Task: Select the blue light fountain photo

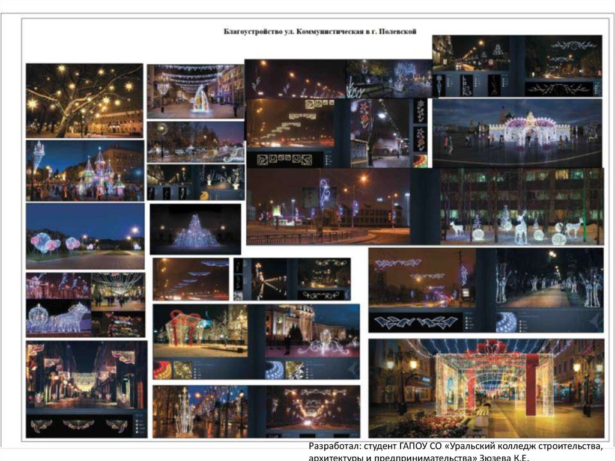Action: 195,229
